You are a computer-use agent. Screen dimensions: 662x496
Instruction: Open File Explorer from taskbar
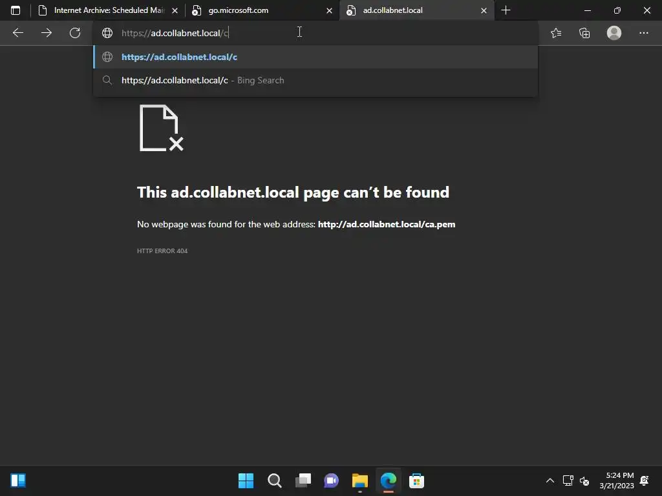point(359,480)
